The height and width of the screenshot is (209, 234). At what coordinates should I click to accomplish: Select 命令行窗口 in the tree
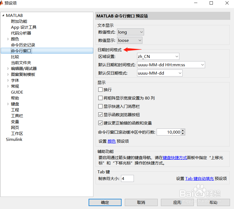(21, 51)
